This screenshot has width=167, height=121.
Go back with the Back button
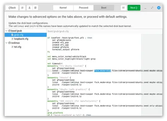(12, 8)
